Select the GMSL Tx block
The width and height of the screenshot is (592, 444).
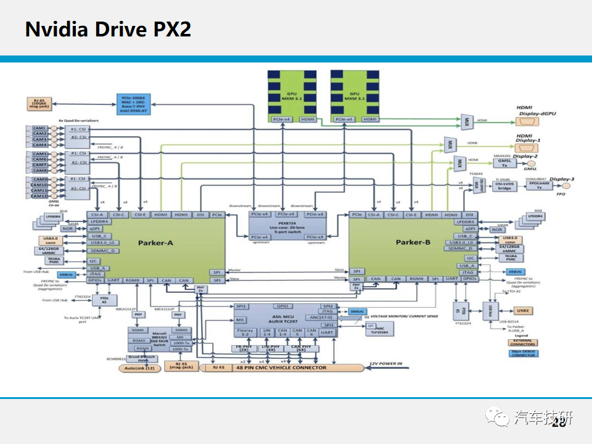point(505,163)
